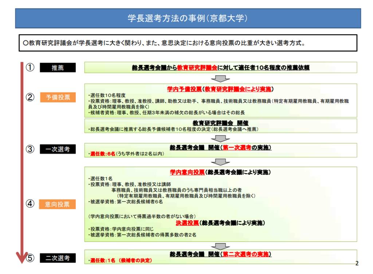Click the heading 総長選考会議 開催(第二次選考の実施)
373x274 pixels.
click(220, 254)
